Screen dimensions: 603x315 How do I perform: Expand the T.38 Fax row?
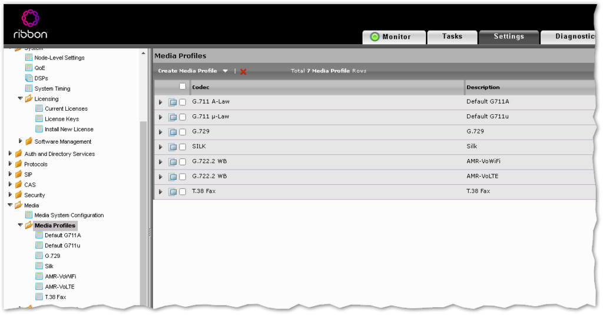click(161, 191)
